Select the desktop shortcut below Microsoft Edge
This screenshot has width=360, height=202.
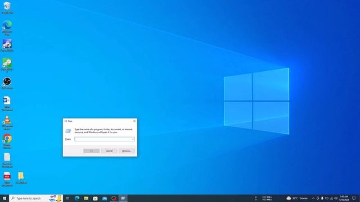click(7, 45)
